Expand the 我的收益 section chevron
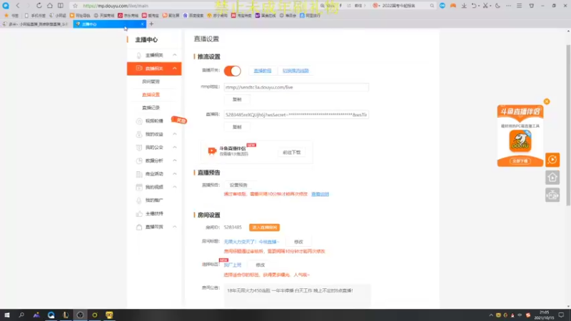 pos(174,134)
